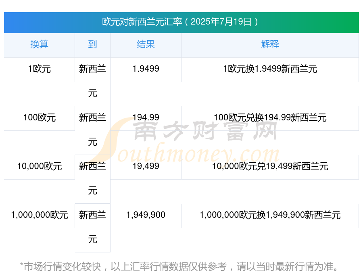Click the 解释 column header
363x279 pixels.
270,44
